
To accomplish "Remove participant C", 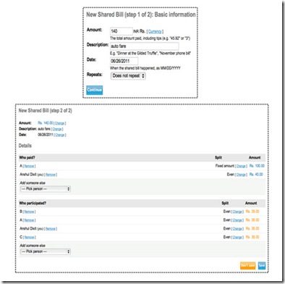I will tap(30, 238).
